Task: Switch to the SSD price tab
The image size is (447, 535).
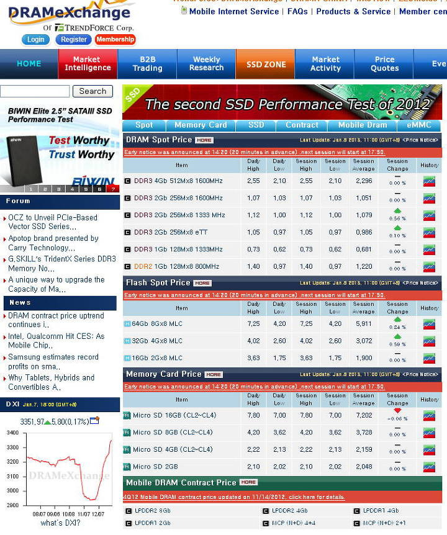Action: (256, 125)
